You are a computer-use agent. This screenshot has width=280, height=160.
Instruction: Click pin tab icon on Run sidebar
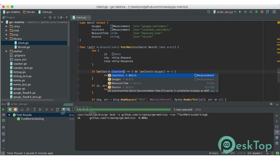coord(3,141)
